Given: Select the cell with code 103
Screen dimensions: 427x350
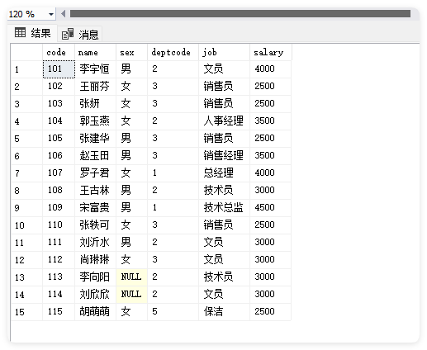Looking at the screenshot, I should [x=59, y=104].
